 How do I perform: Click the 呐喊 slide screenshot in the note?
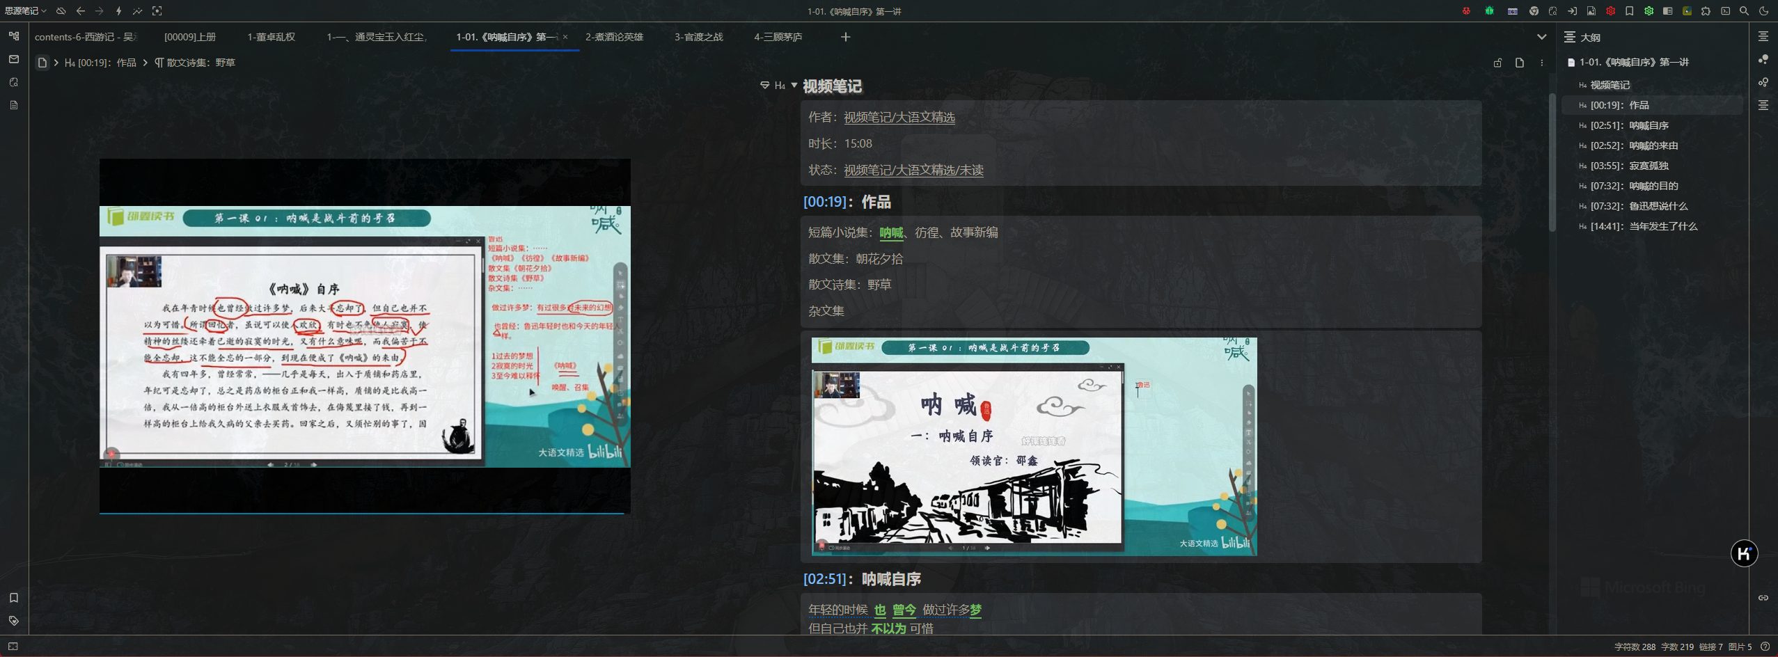coord(1034,446)
